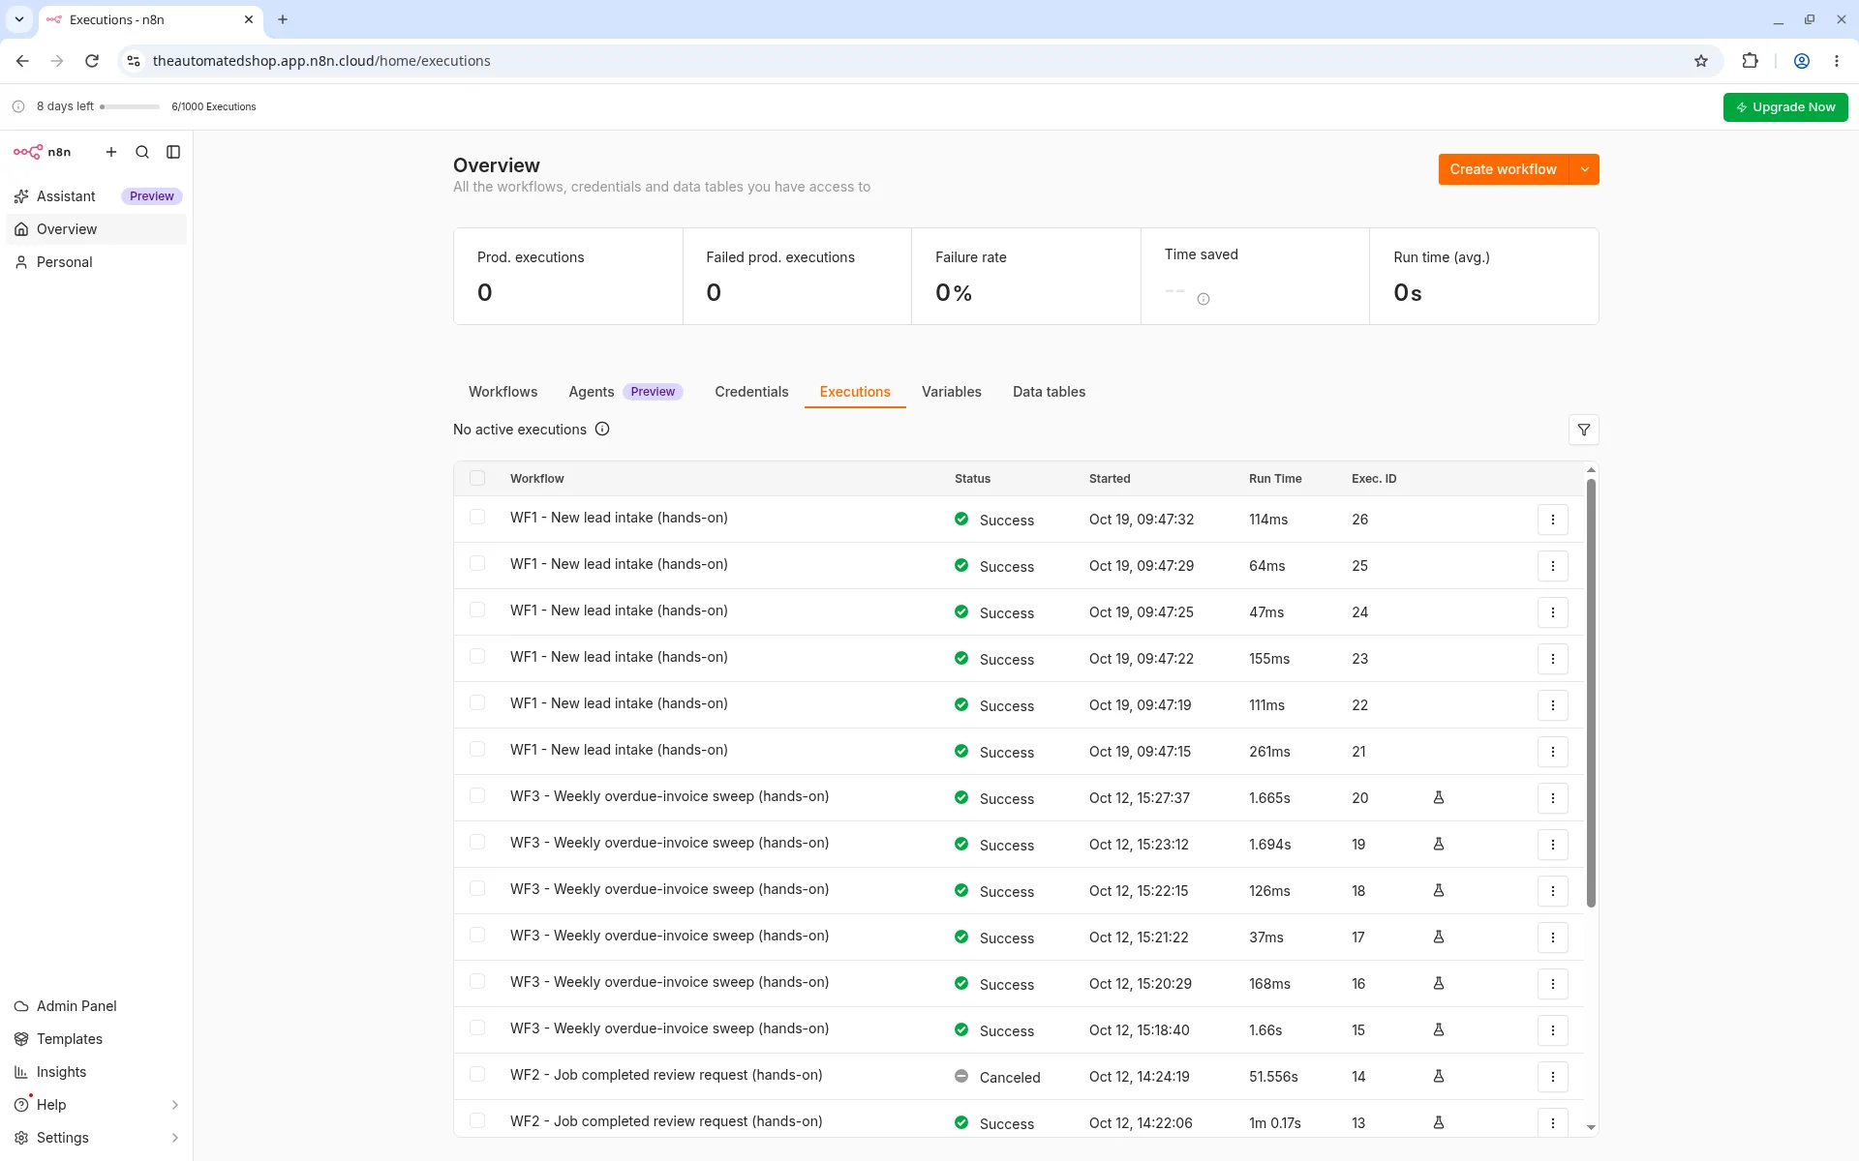Open the browser tab search dropdown
This screenshot has height=1161, width=1859.
coord(18,19)
